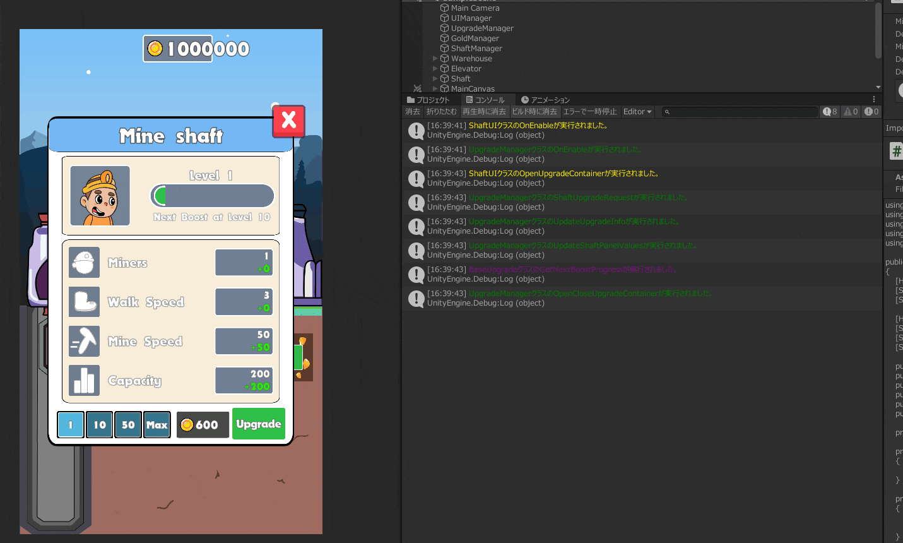Select the 50x upgrade amount button
Viewport: 903px width, 543px height.
[128, 425]
